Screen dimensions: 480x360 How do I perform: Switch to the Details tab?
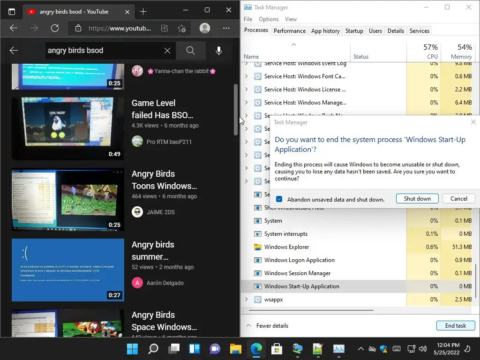coord(396,30)
